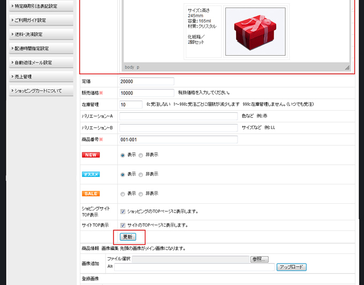
Task: Click the 参照 file browse button
Action: pyautogui.click(x=259, y=259)
